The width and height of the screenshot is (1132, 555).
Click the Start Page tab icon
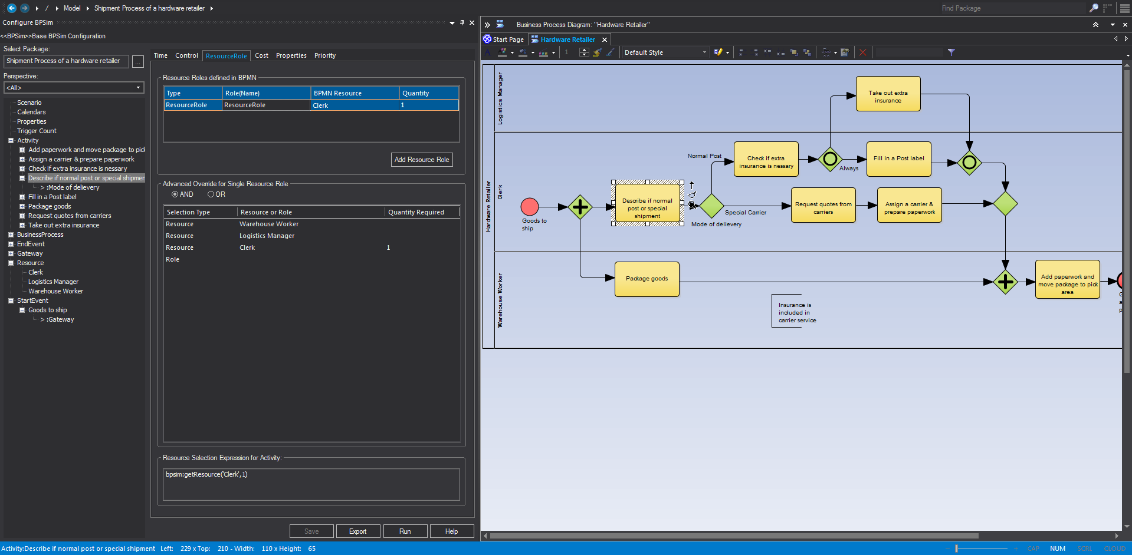[487, 39]
